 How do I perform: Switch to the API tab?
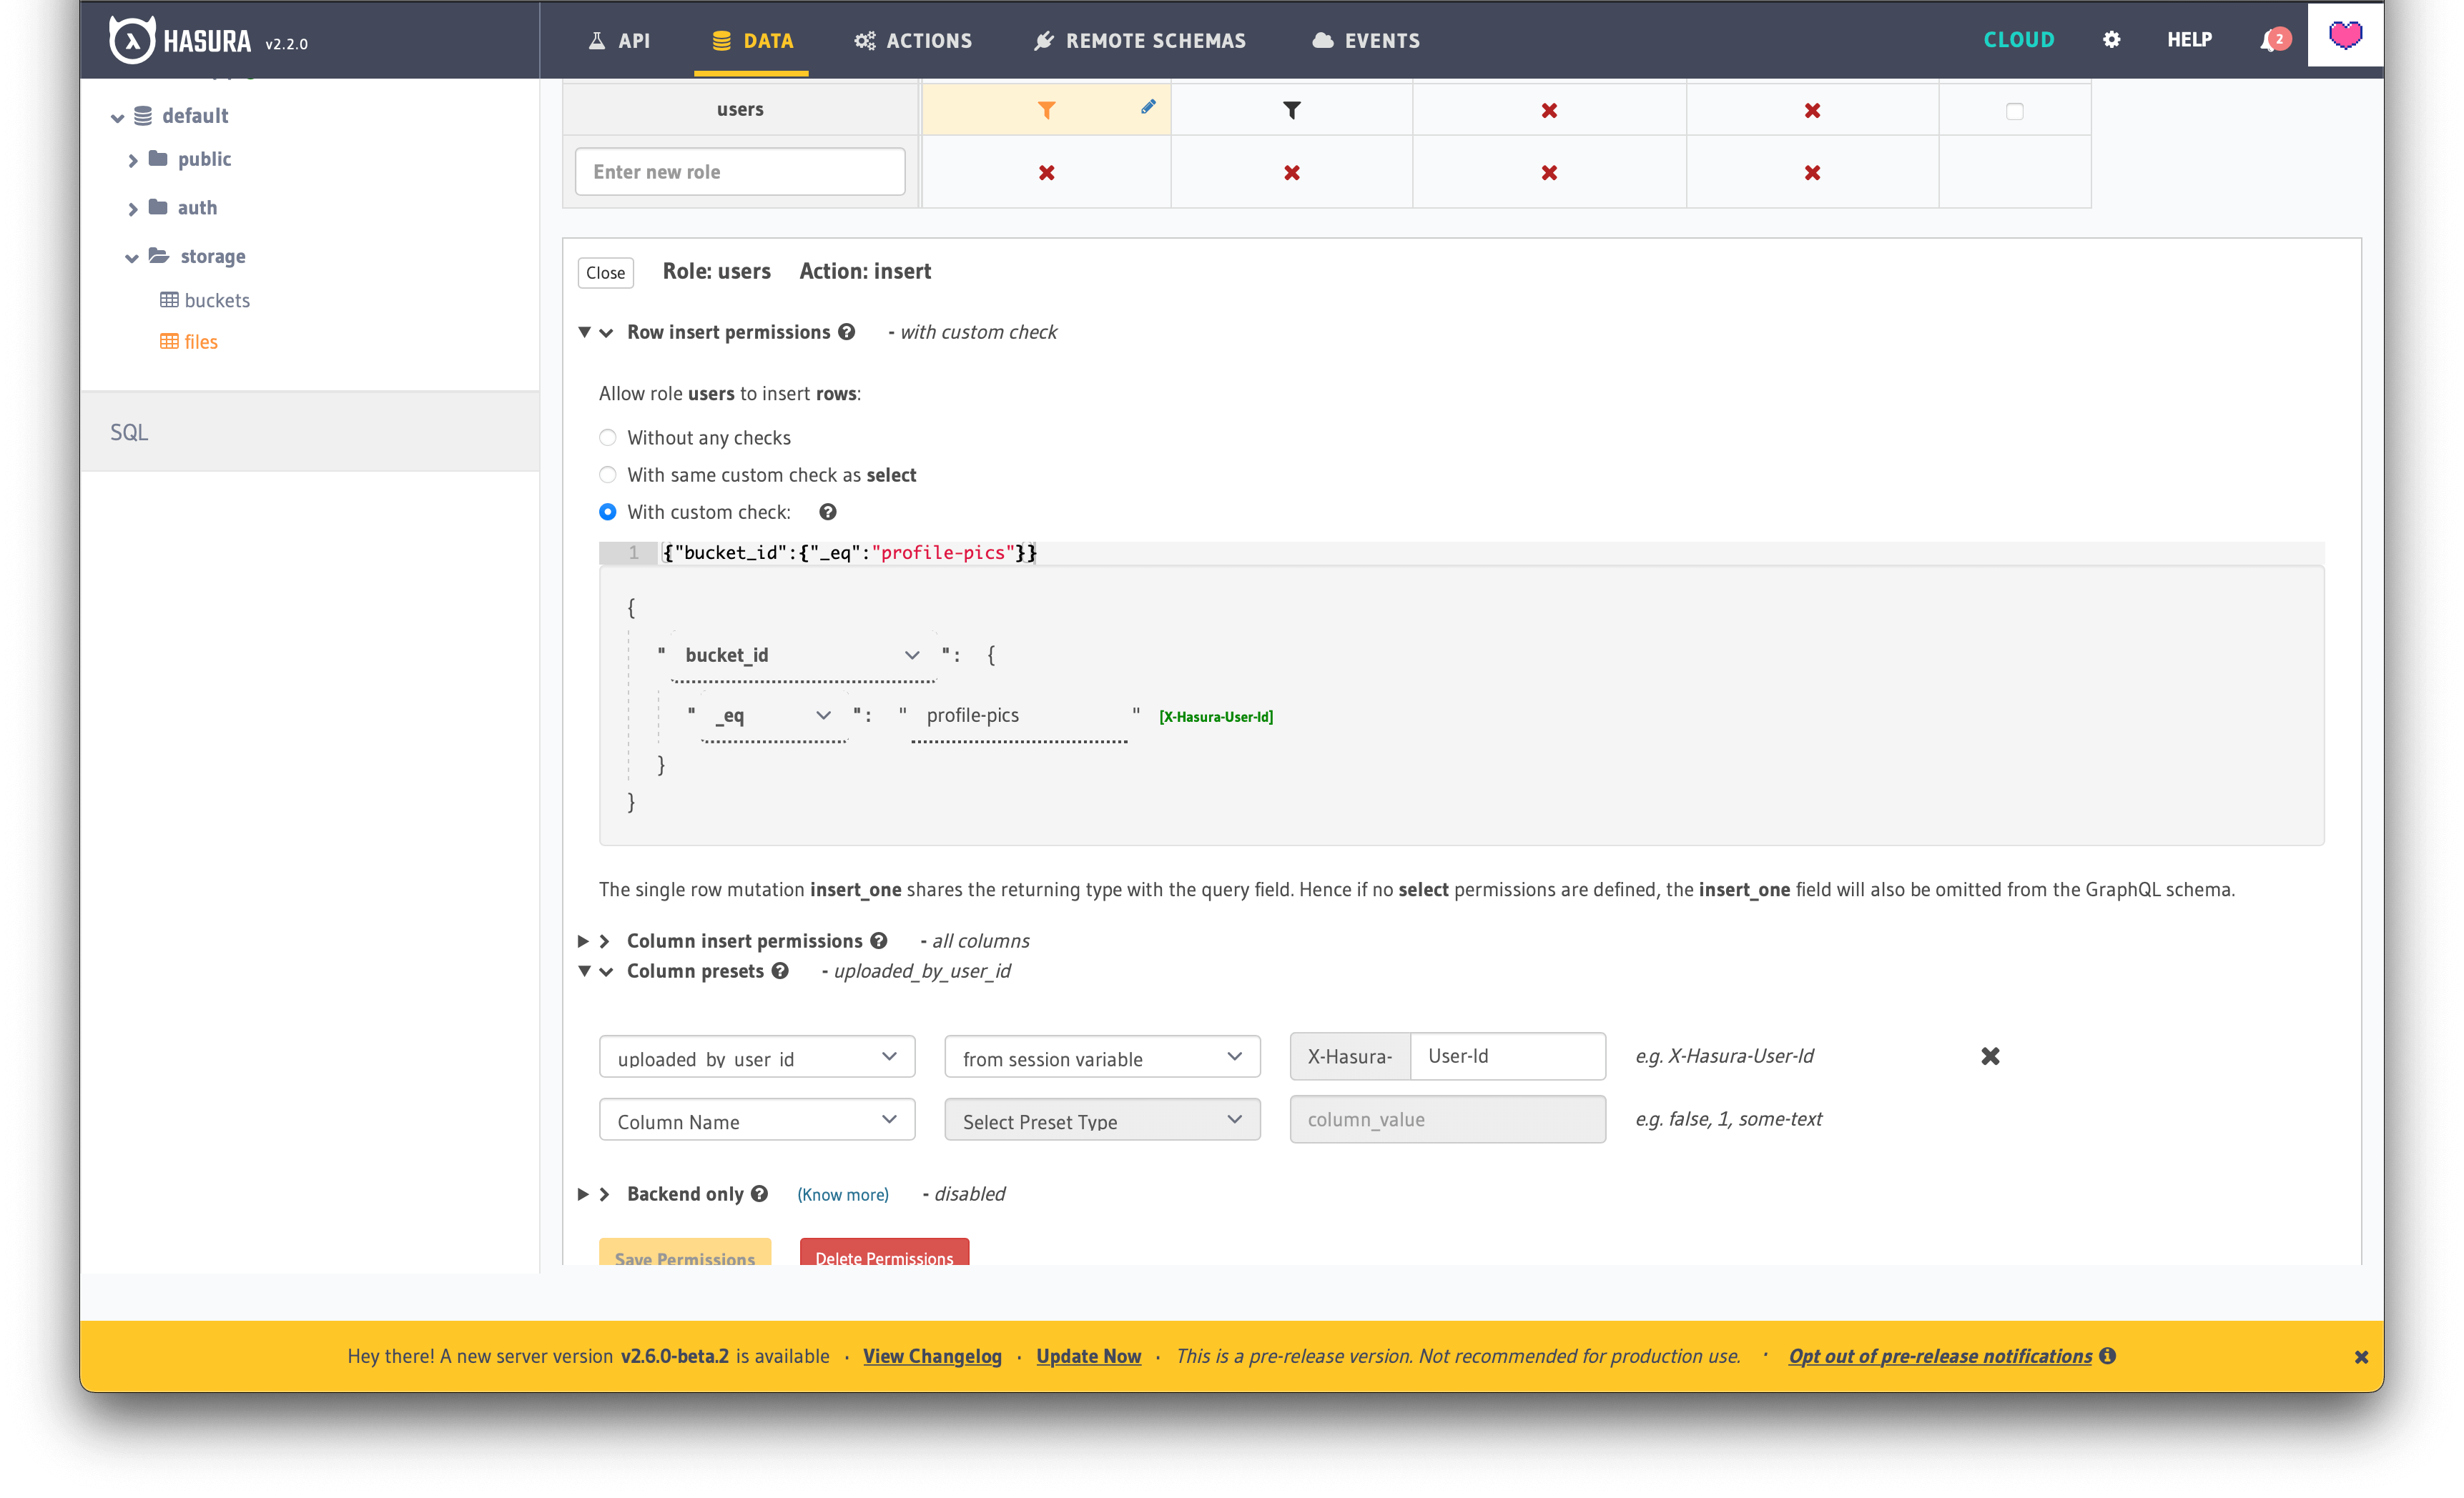coord(619,41)
